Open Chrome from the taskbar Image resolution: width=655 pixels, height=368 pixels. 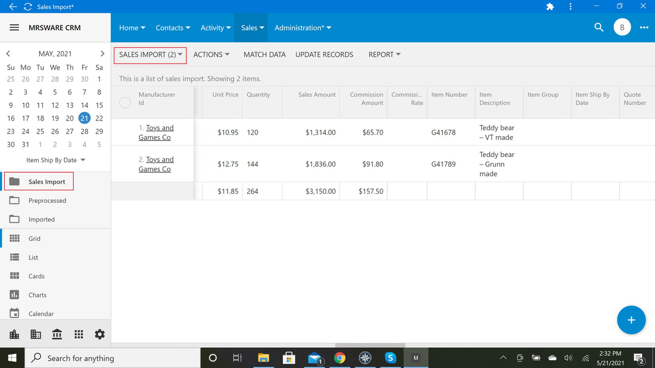[339, 357]
